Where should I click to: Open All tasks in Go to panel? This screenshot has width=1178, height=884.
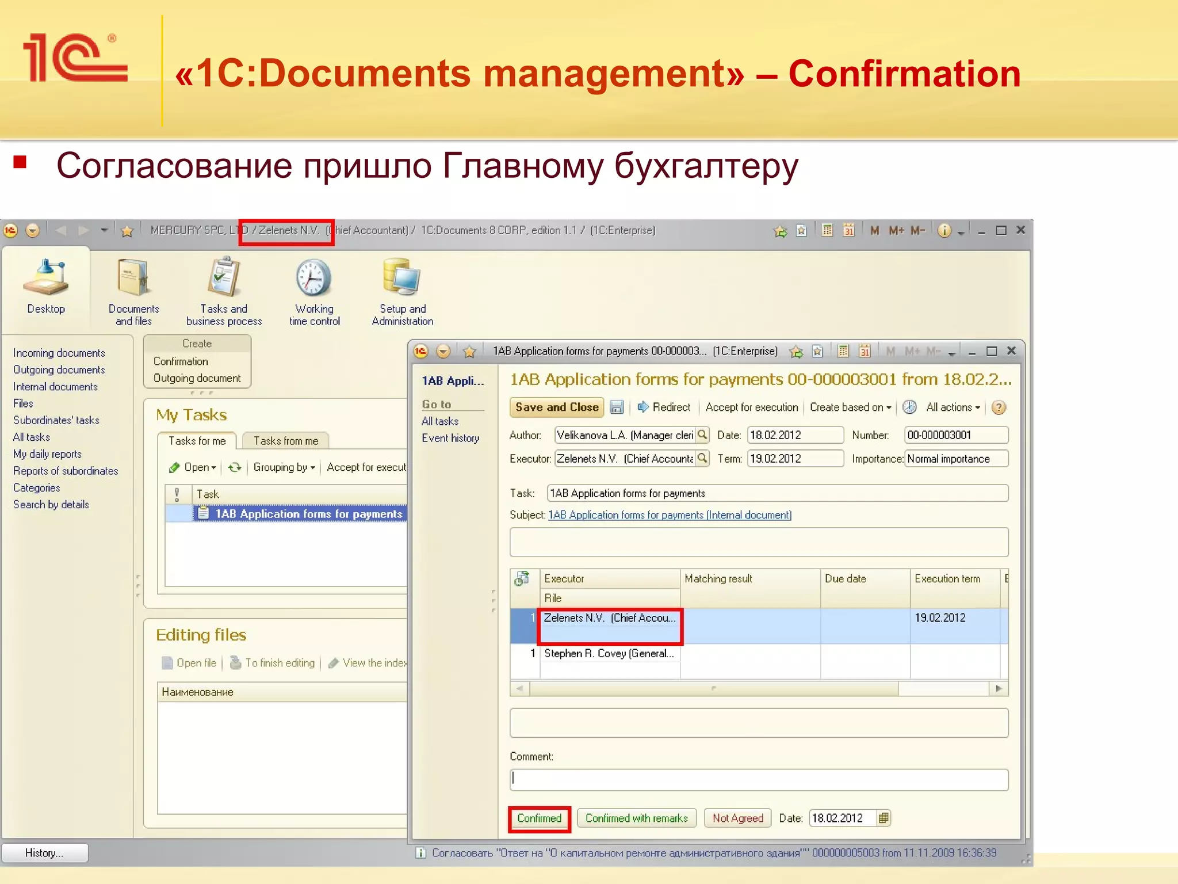tap(440, 421)
